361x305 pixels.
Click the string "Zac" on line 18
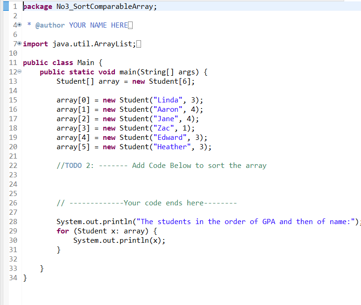coord(163,128)
